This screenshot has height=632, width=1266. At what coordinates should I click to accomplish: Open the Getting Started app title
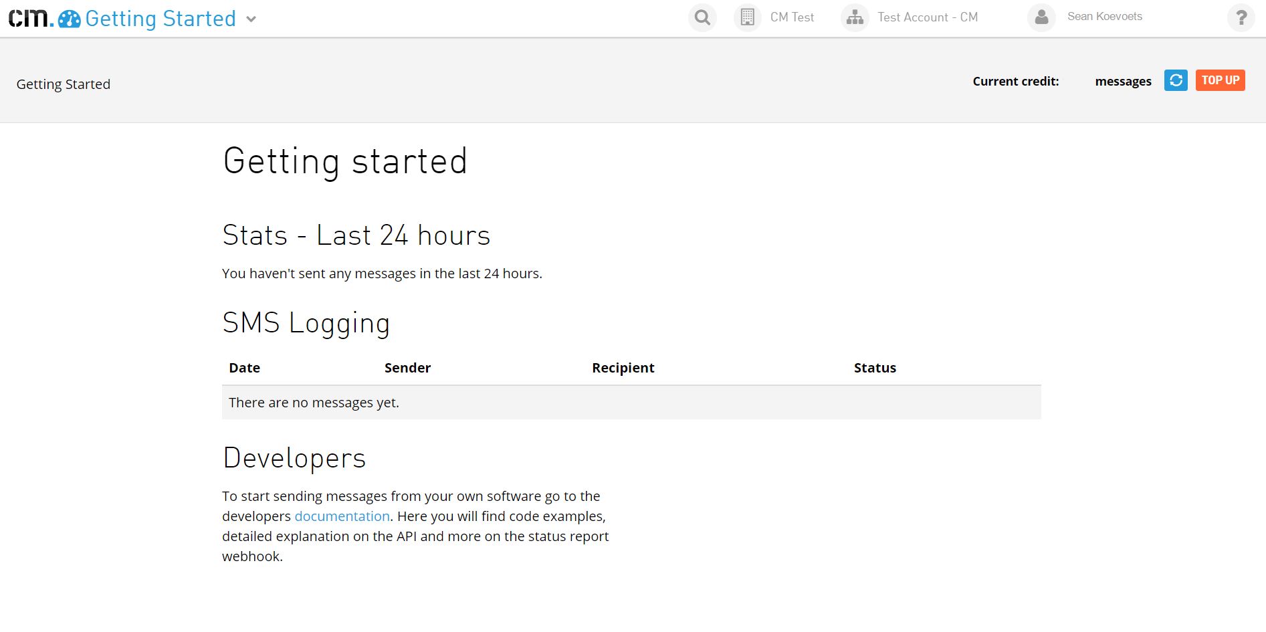coord(161,19)
